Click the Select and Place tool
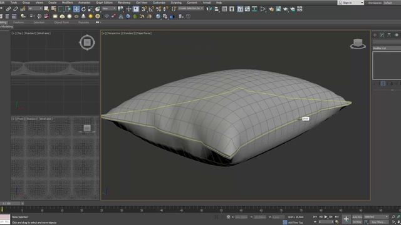Image resolution: width=401 pixels, height=225 pixels. (98, 9)
